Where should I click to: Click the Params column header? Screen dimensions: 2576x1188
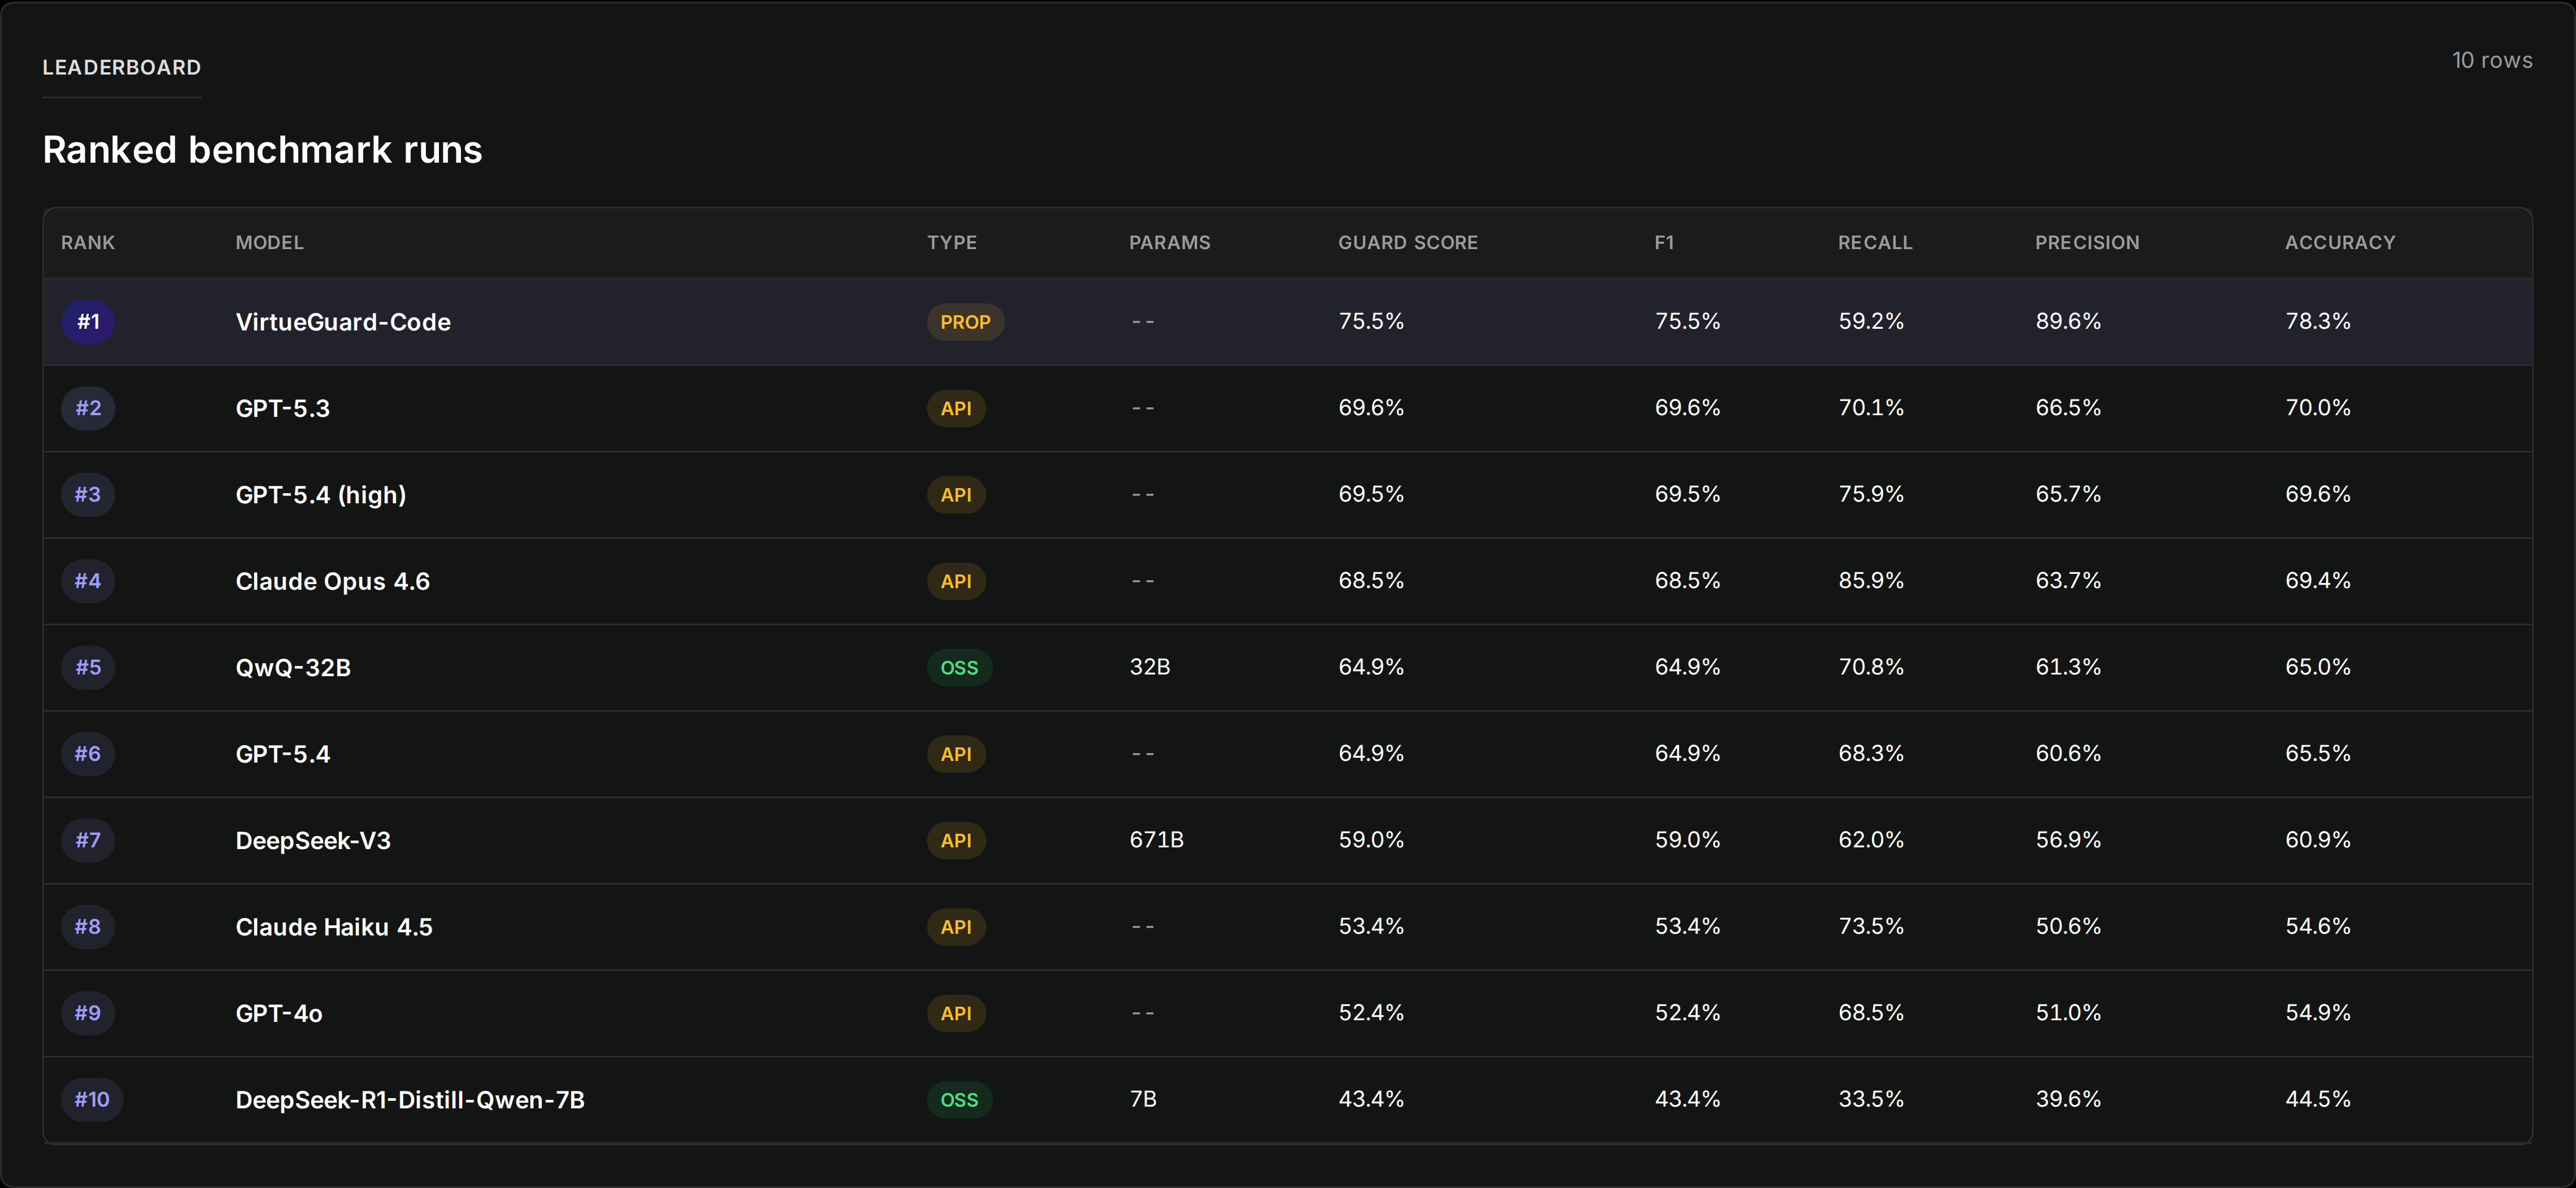(1169, 243)
